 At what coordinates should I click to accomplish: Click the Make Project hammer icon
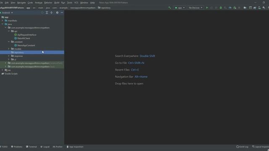point(169,8)
